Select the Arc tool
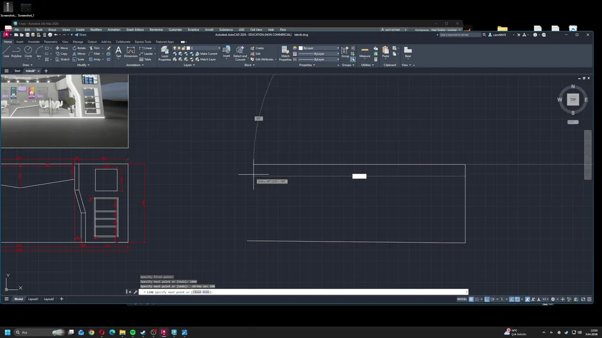Viewport: 602px width, 338px height. click(39, 52)
